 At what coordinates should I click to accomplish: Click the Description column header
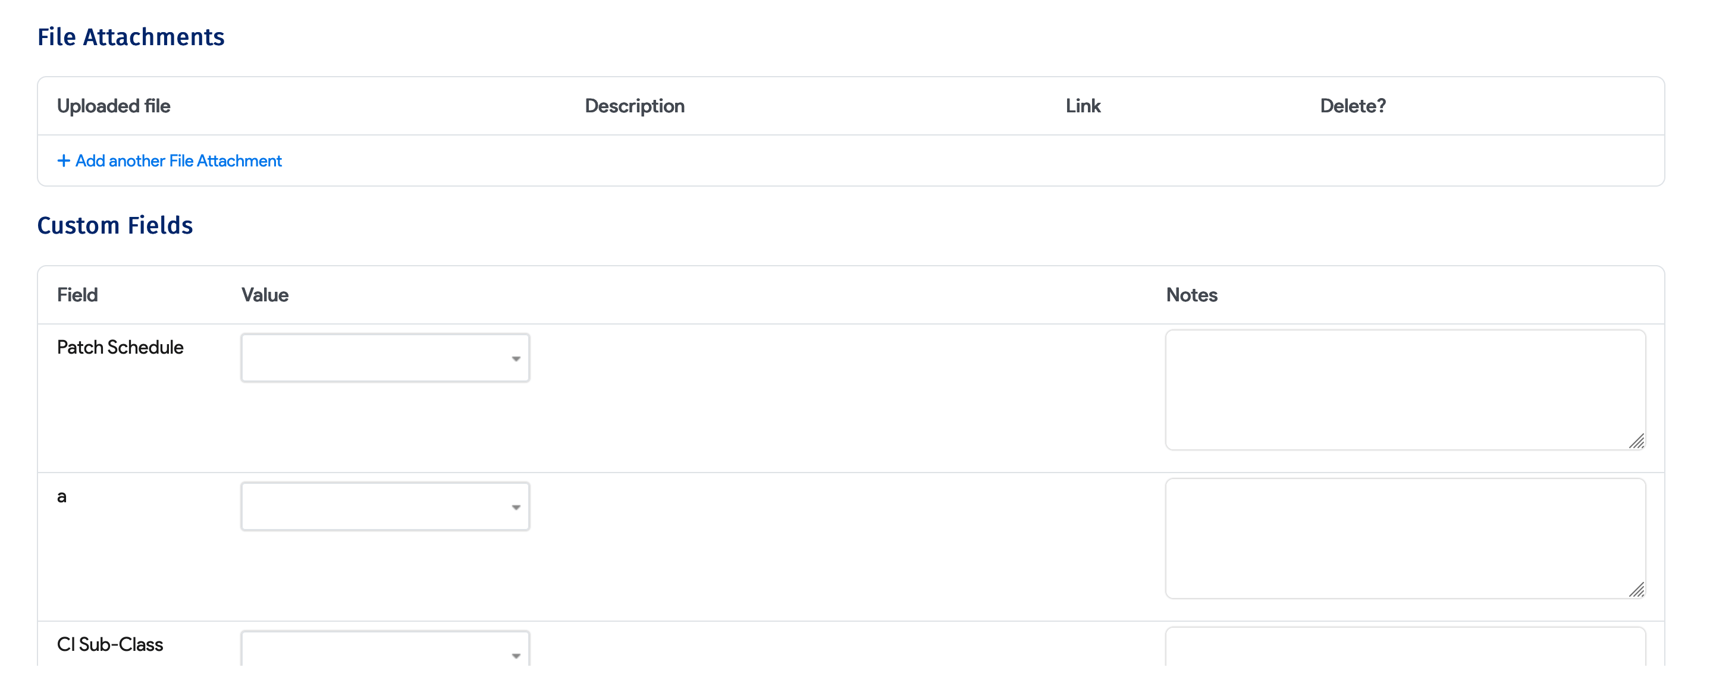point(635,106)
